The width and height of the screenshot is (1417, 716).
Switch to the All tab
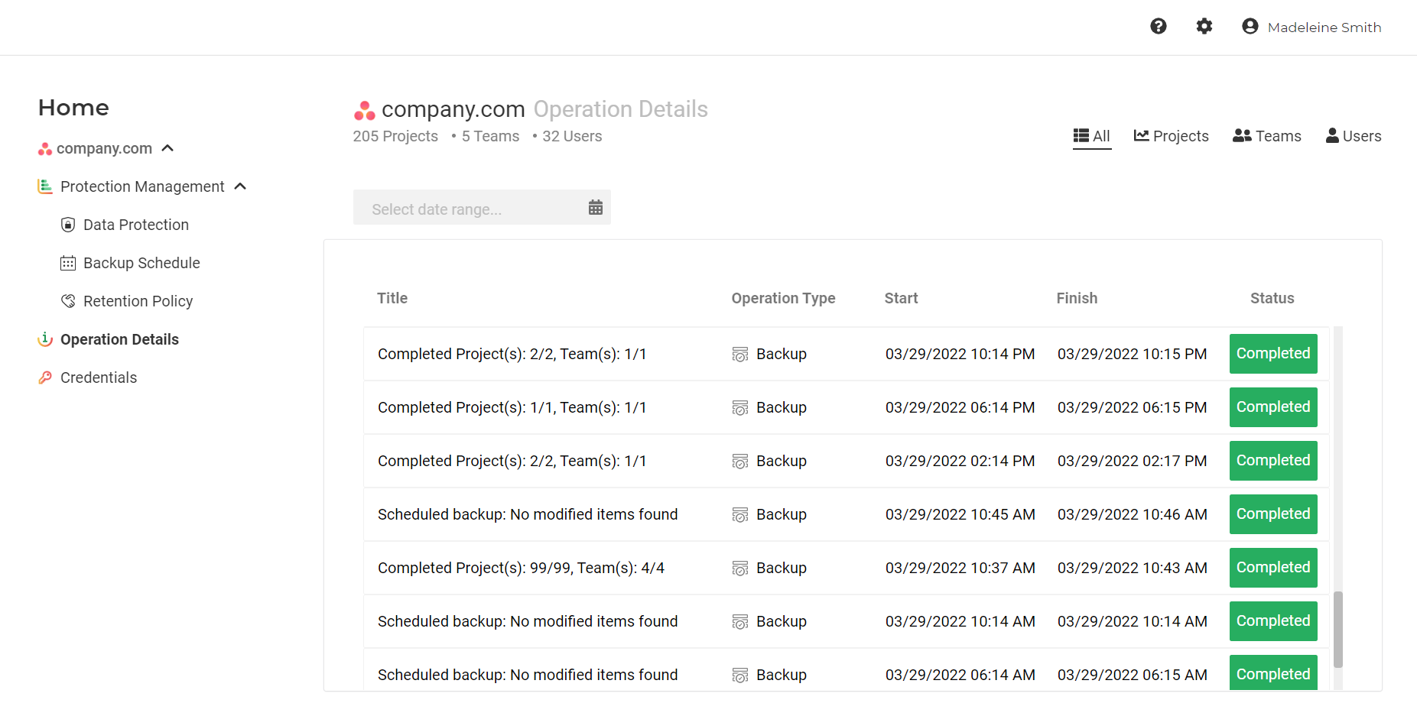coord(1092,136)
